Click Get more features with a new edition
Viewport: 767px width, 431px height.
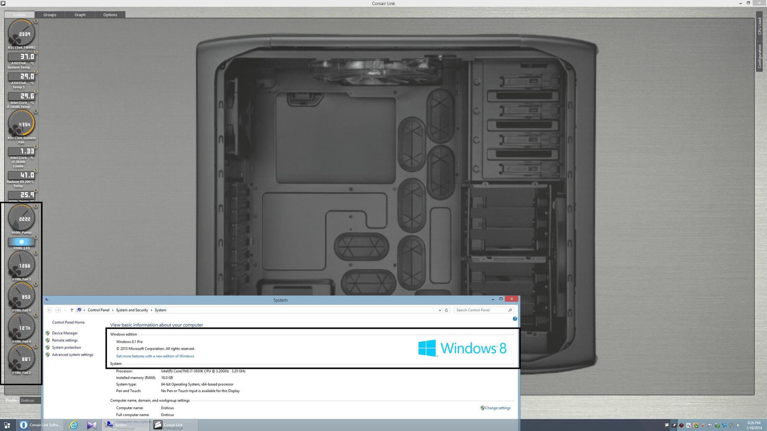tap(155, 356)
